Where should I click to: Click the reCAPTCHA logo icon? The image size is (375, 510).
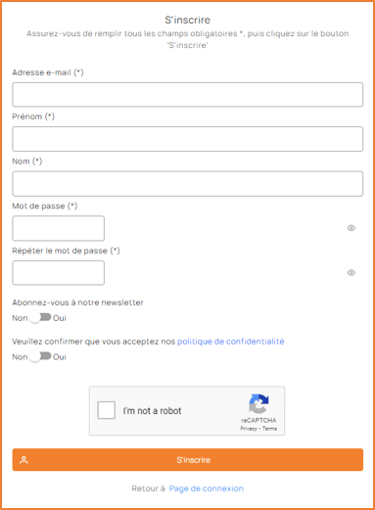pos(258,403)
